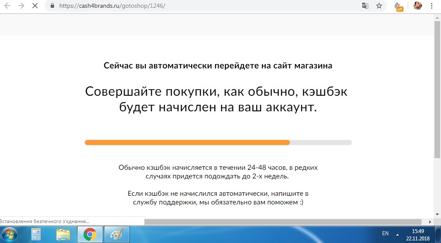Click the horizontal scrollbar right arrow
This screenshot has width=441, height=243.
point(430,222)
